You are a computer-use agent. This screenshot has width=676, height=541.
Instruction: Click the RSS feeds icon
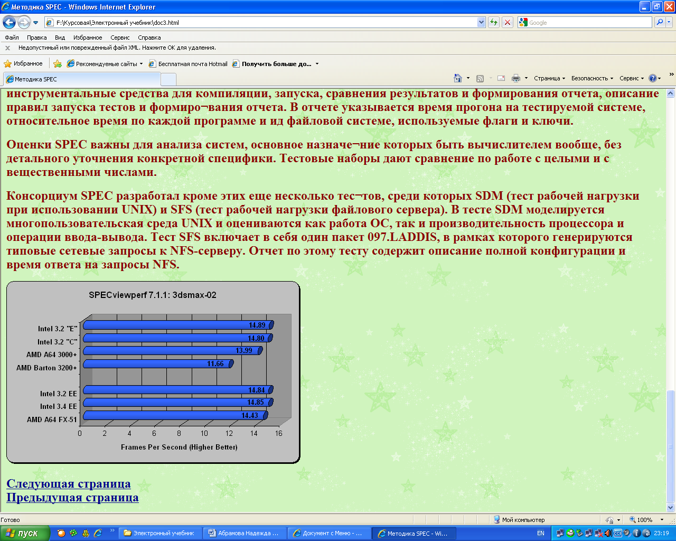coord(480,78)
